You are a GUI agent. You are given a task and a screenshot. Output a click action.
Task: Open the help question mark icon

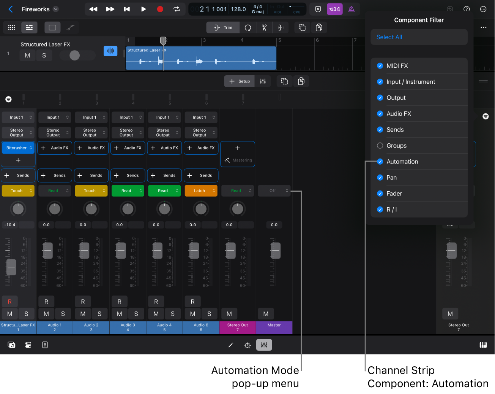467,9
